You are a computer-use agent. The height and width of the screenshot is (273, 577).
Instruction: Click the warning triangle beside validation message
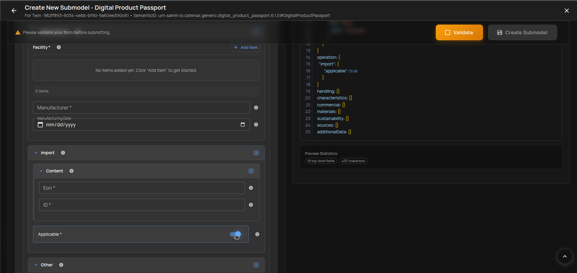[18, 32]
